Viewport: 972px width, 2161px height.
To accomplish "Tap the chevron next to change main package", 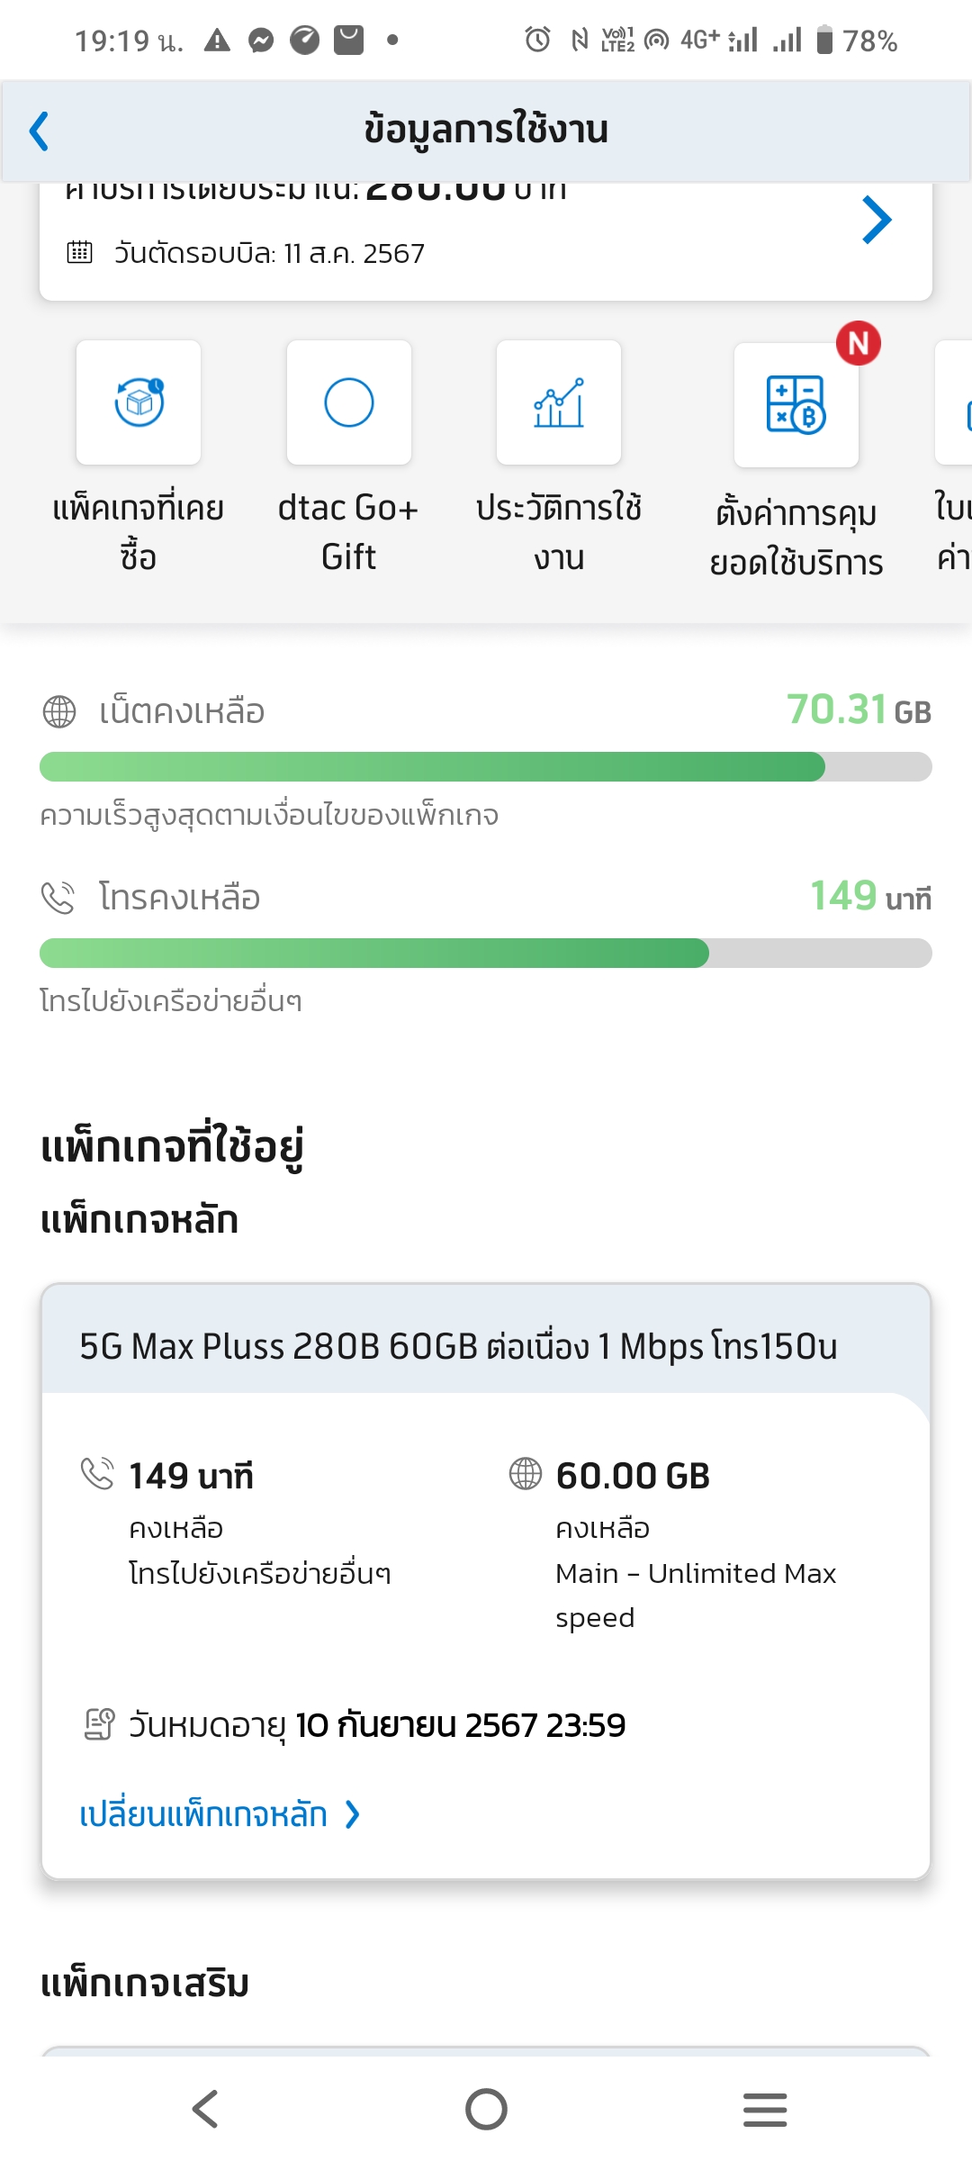I will pos(353,1814).
